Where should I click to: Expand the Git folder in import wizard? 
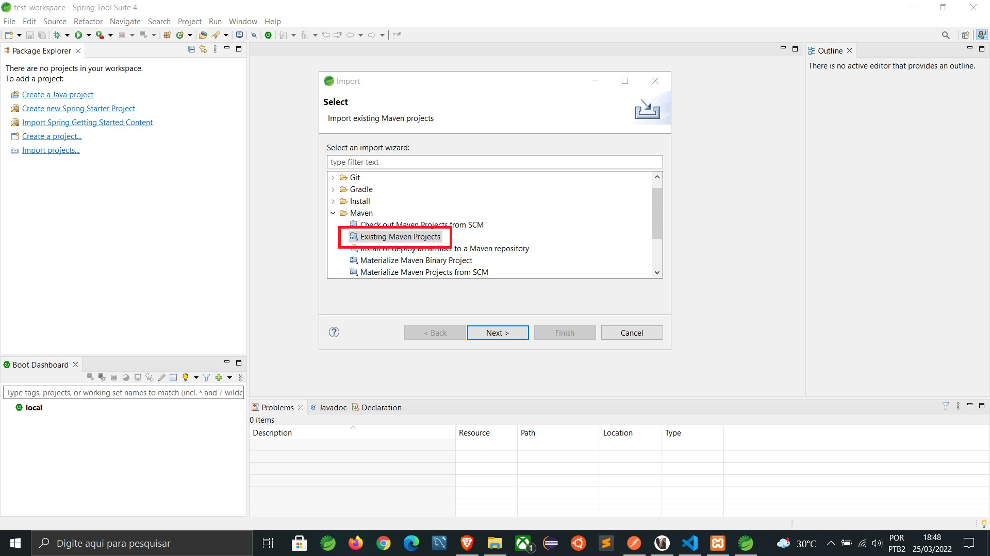(333, 178)
